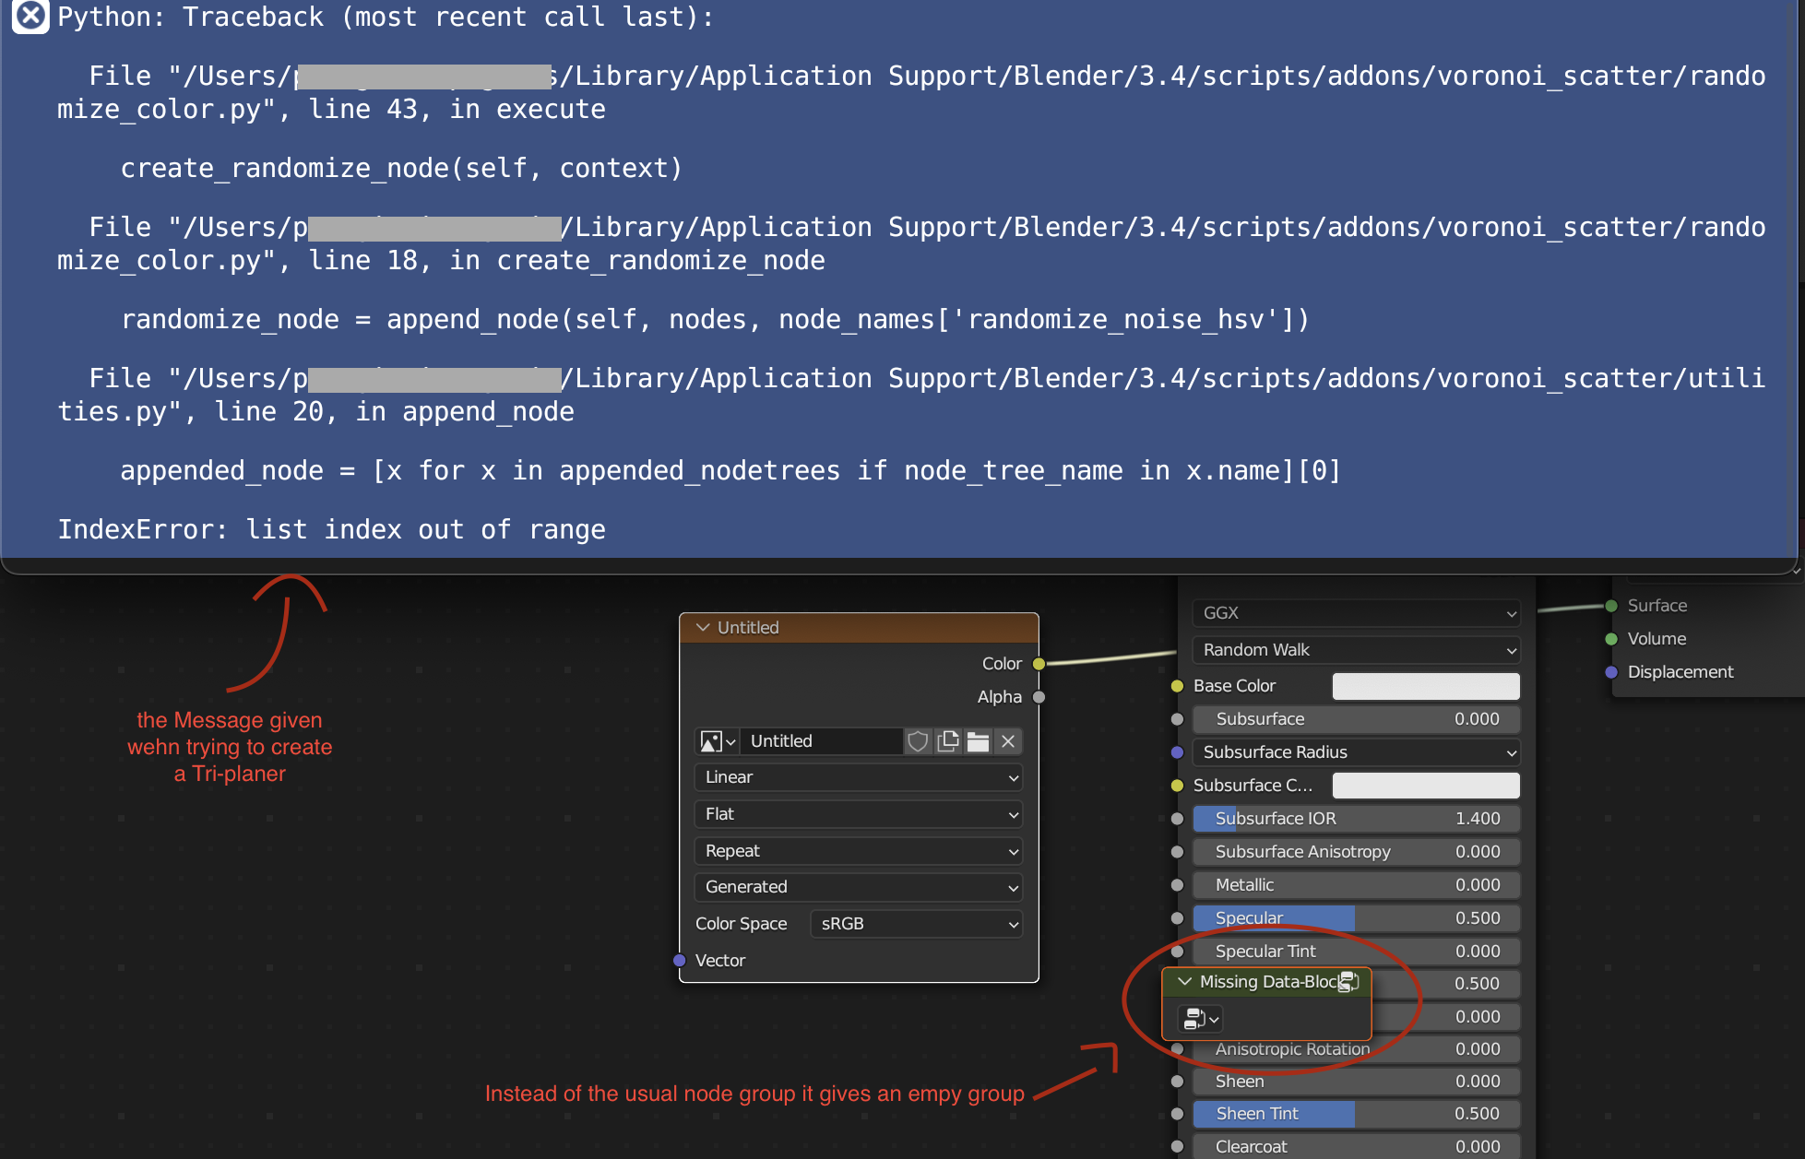This screenshot has width=1805, height=1159.
Task: Unlink the Untitled image with the X icon
Action: 1008,741
